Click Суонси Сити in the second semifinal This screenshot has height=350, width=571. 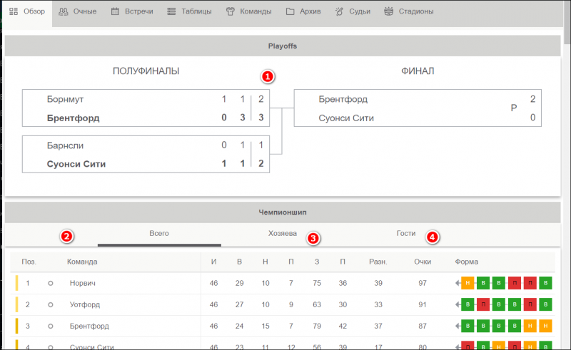[76, 164]
